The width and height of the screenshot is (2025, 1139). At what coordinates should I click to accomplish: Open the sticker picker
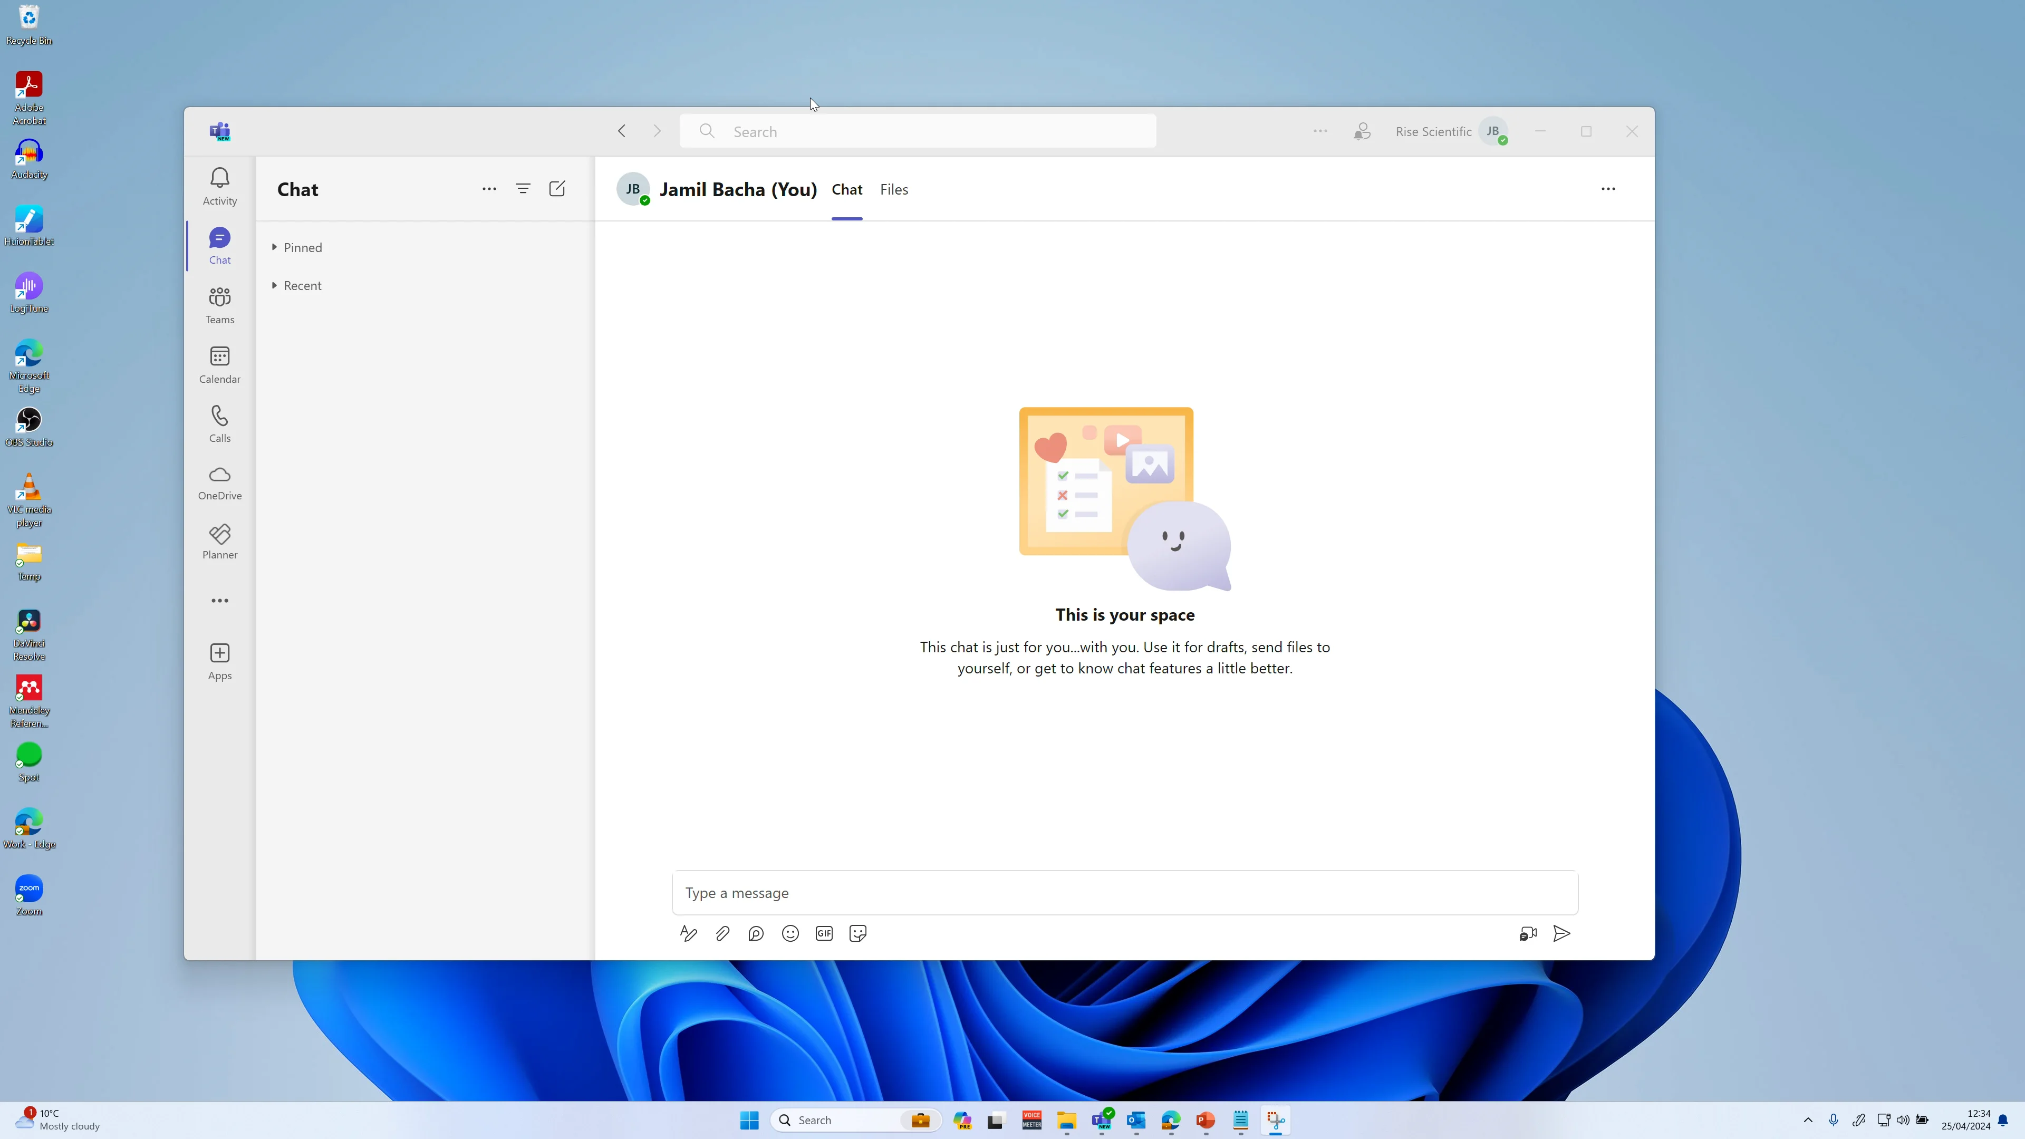[857, 933]
